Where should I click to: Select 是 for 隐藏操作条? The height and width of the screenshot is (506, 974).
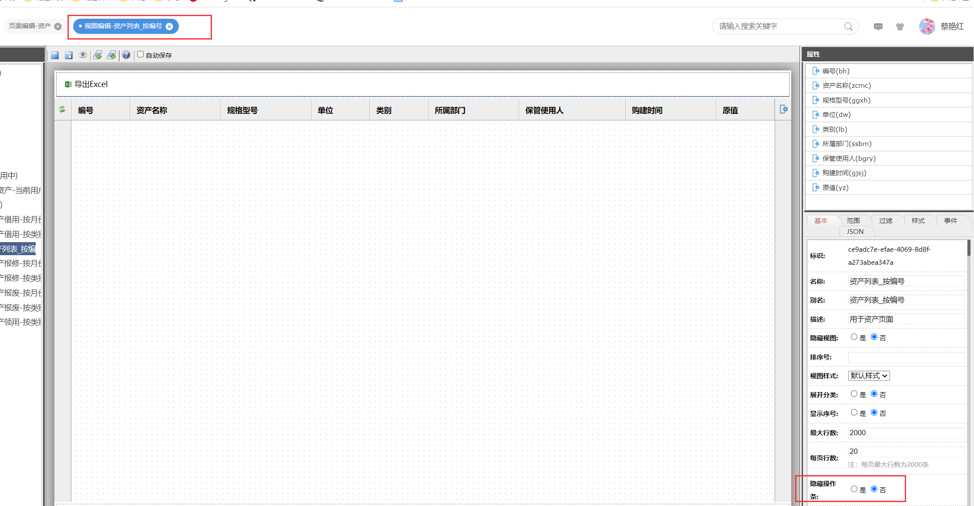pyautogui.click(x=854, y=489)
